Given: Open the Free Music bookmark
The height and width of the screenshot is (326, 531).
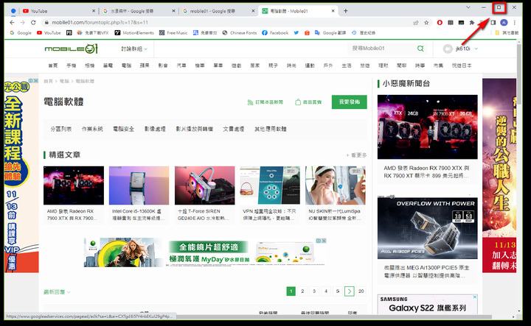Looking at the screenshot, I should pos(173,33).
